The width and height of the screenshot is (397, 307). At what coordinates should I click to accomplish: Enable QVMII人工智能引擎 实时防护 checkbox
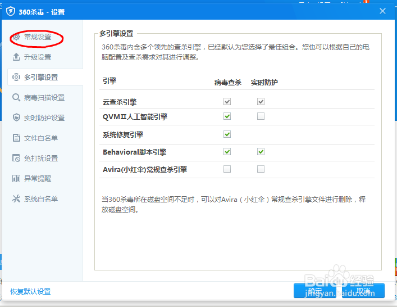tap(261, 116)
